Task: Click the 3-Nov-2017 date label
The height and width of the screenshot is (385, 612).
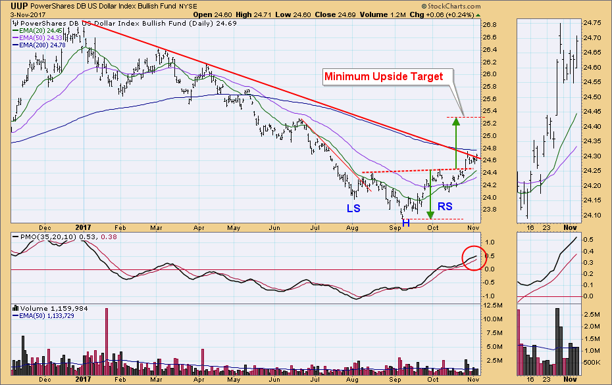Action: pos(28,15)
